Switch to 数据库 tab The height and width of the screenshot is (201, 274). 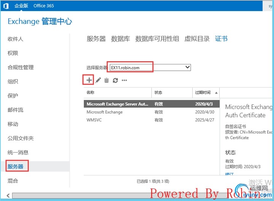(120, 38)
